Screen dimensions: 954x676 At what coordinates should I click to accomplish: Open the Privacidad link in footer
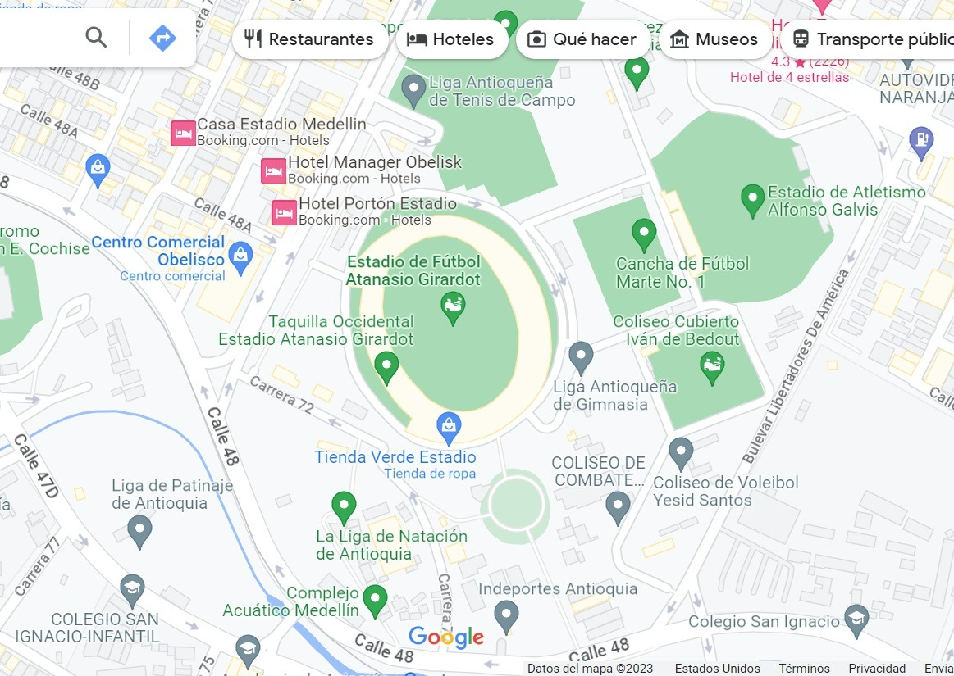coord(877,668)
